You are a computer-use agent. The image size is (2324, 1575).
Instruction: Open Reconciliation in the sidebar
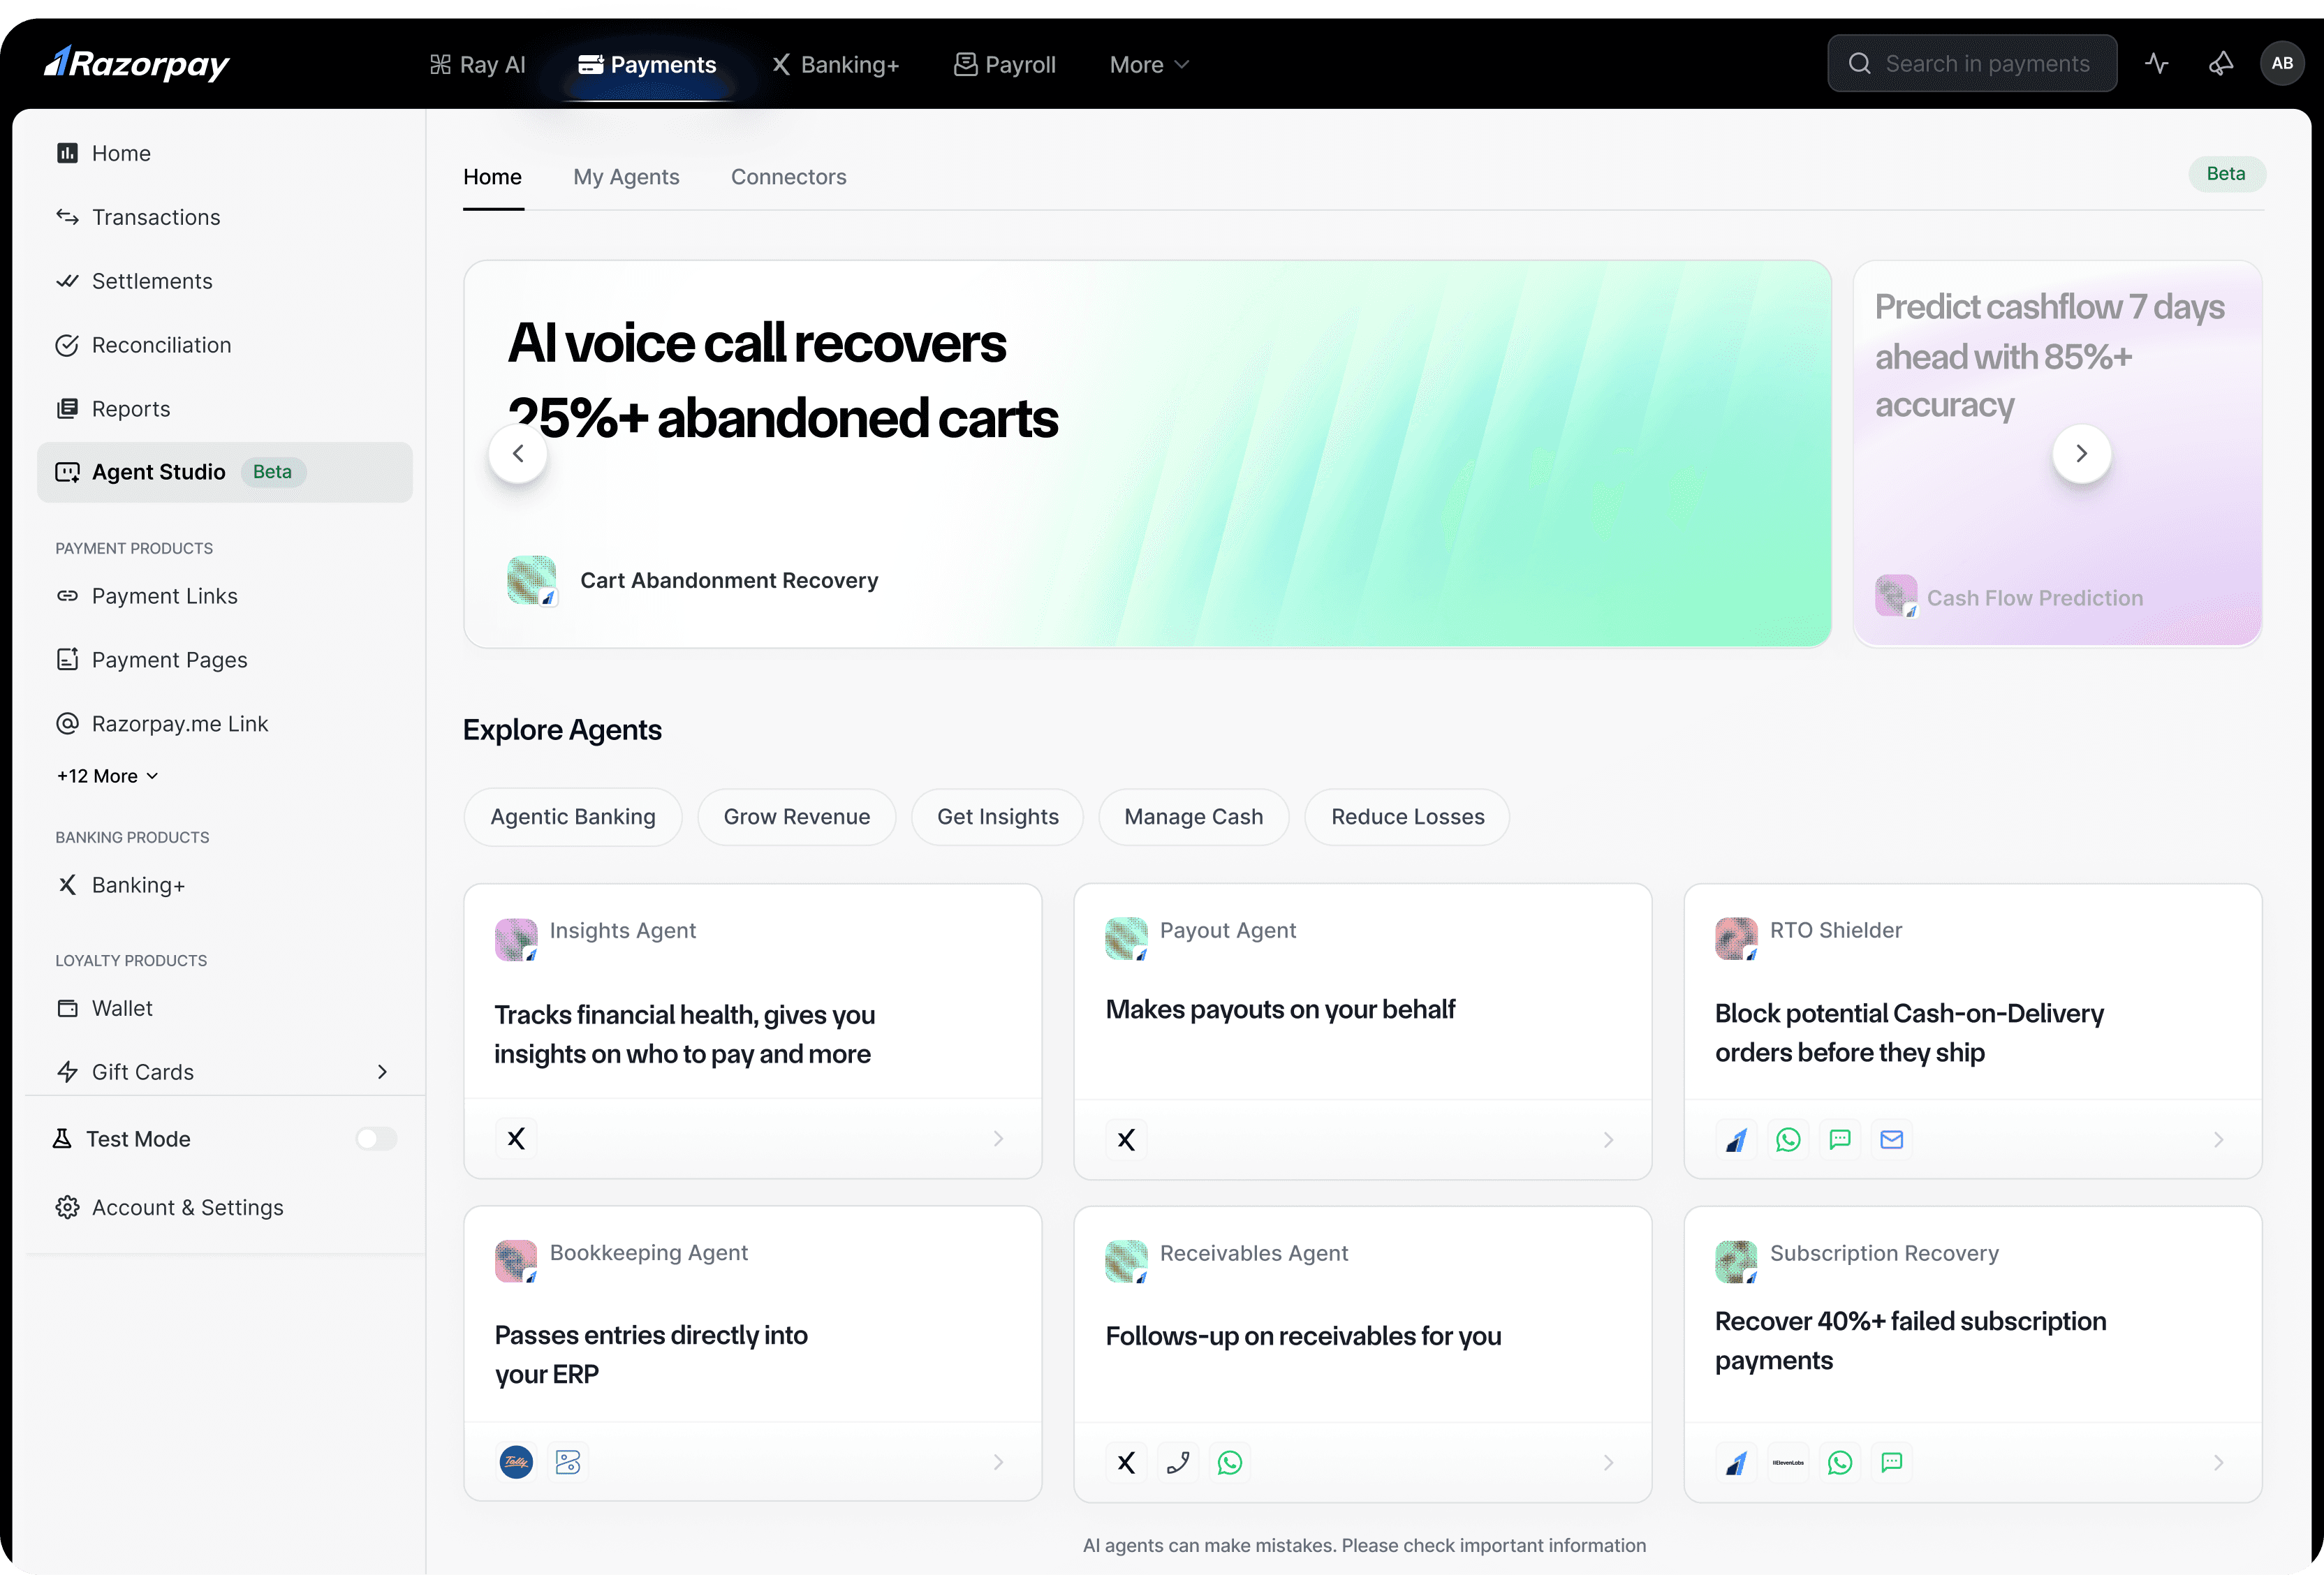[x=161, y=345]
